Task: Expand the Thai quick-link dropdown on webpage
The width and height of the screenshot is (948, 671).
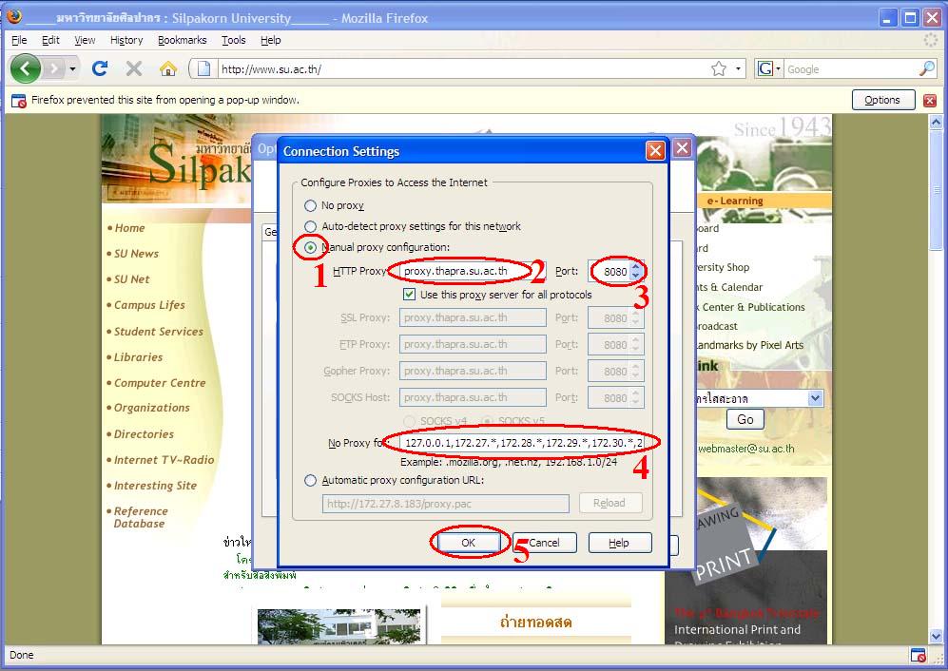Action: 815,398
